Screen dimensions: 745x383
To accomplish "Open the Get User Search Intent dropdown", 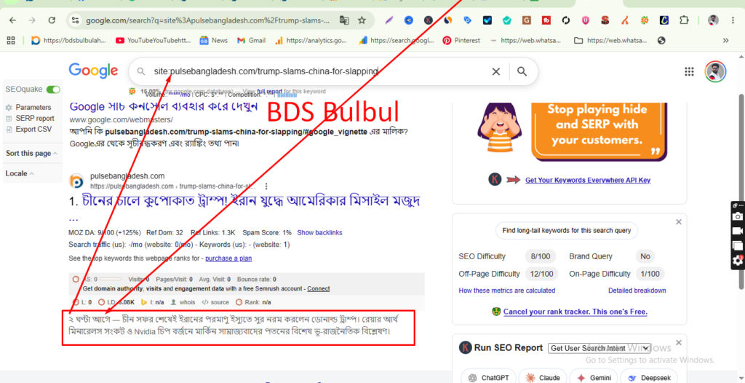I will click(599, 348).
